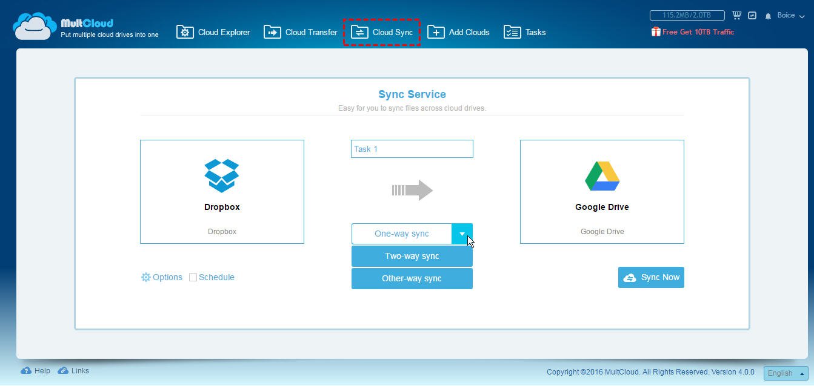The height and width of the screenshot is (386, 814).
Task: Click the MultCloud cloud logo
Action: tap(35, 27)
